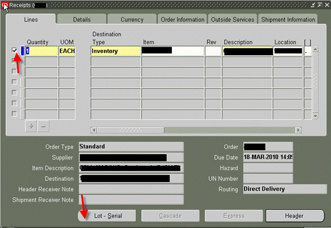Click the right arrow of the horizontal scrollbar
Viewport: 331px width, 228px height.
[298, 130]
